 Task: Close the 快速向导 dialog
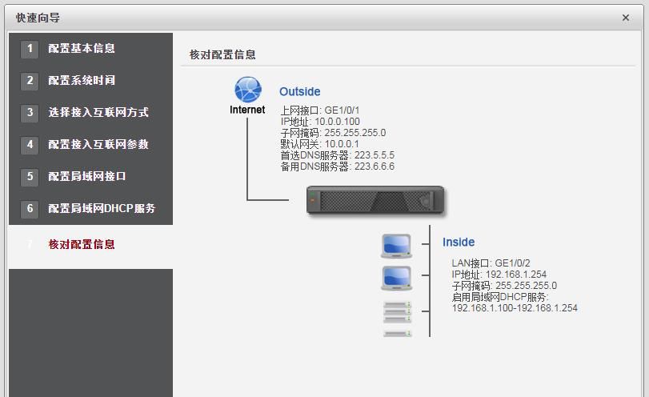(626, 18)
